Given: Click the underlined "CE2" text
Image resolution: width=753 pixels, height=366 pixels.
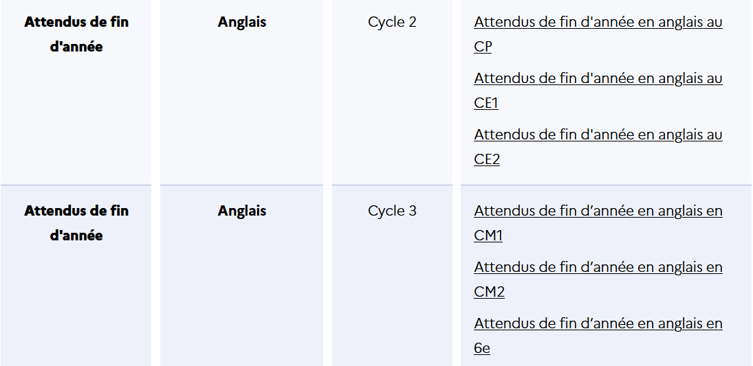Looking at the screenshot, I should [487, 159].
